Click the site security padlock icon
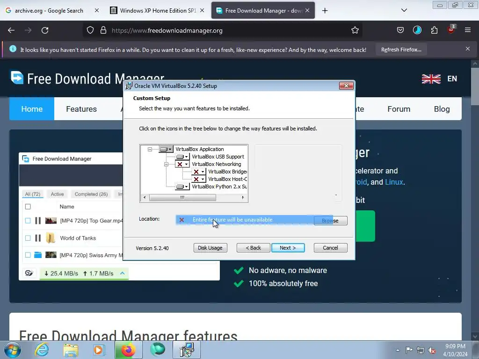The image size is (479, 359). (103, 30)
